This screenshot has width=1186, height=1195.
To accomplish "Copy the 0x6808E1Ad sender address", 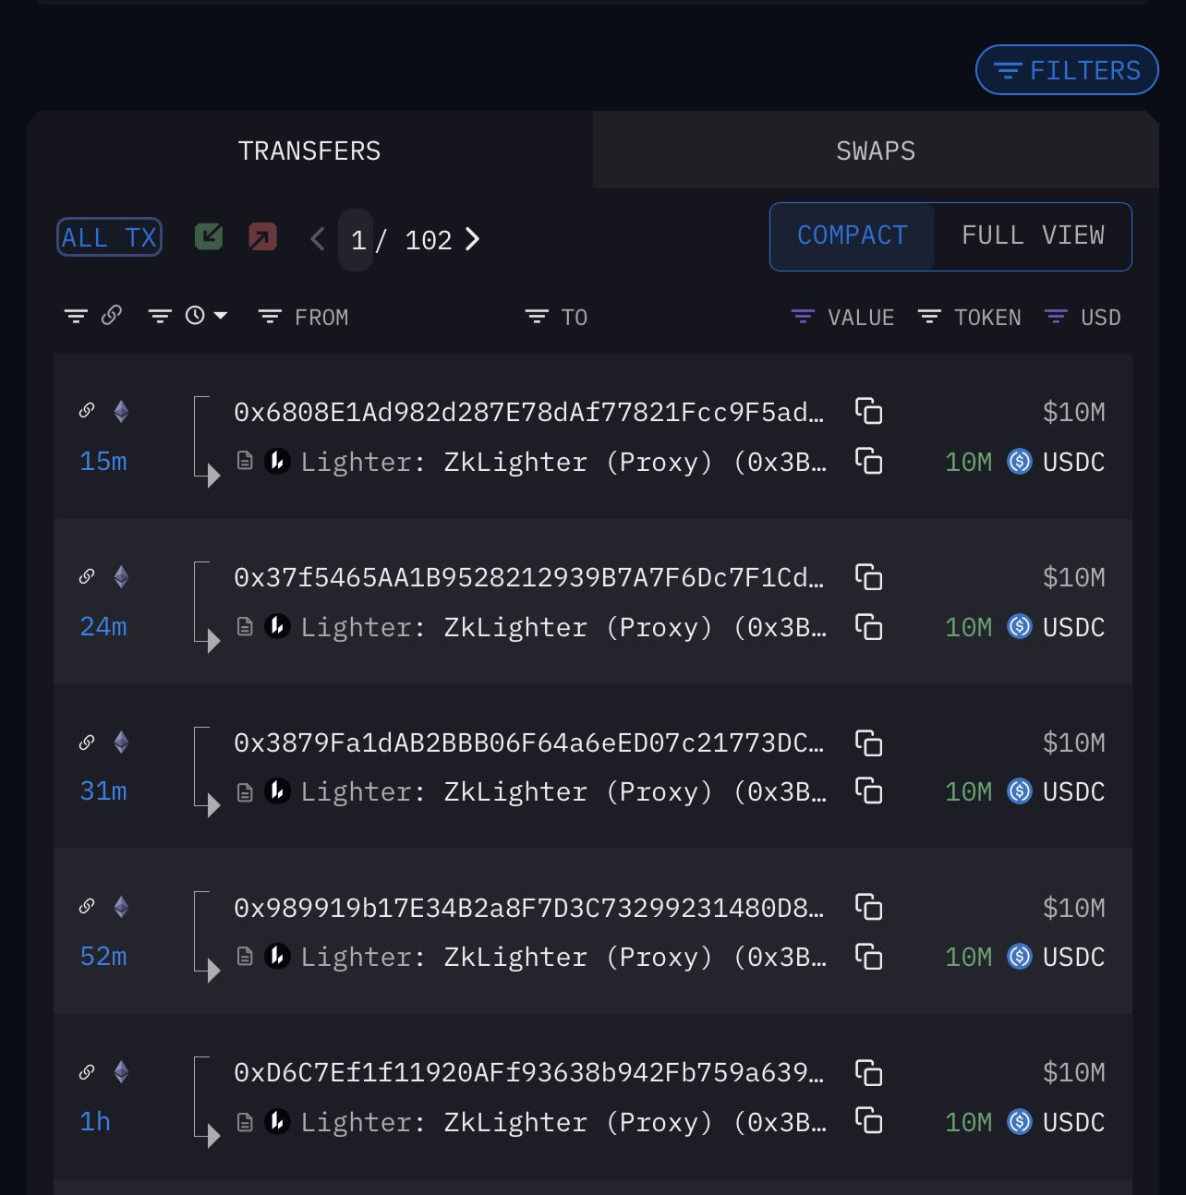I will coord(868,411).
